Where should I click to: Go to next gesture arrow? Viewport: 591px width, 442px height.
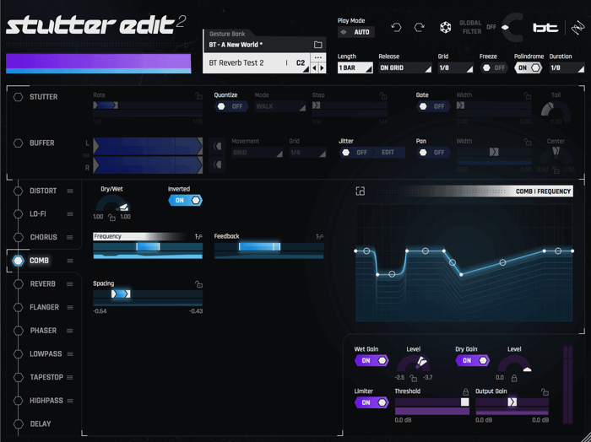pos(322,68)
